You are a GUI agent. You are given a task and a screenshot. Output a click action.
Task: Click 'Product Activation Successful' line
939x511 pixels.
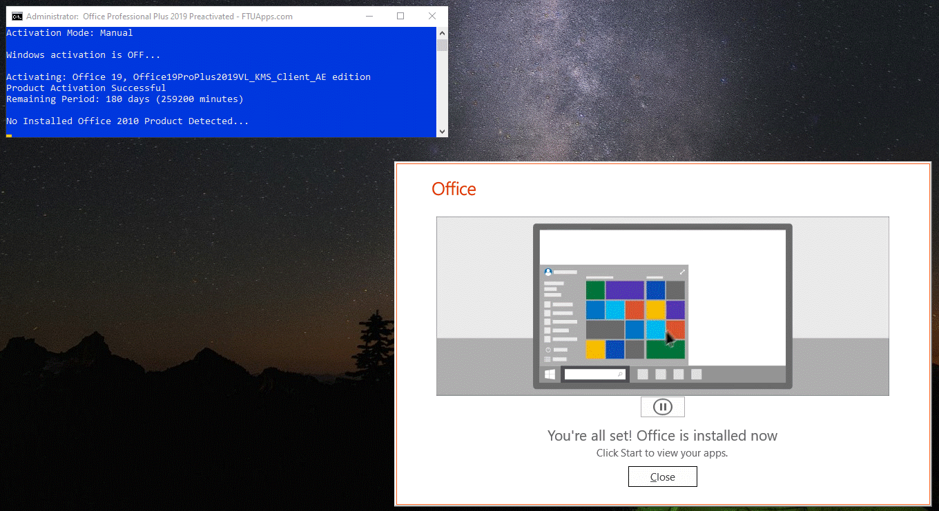pyautogui.click(x=86, y=88)
